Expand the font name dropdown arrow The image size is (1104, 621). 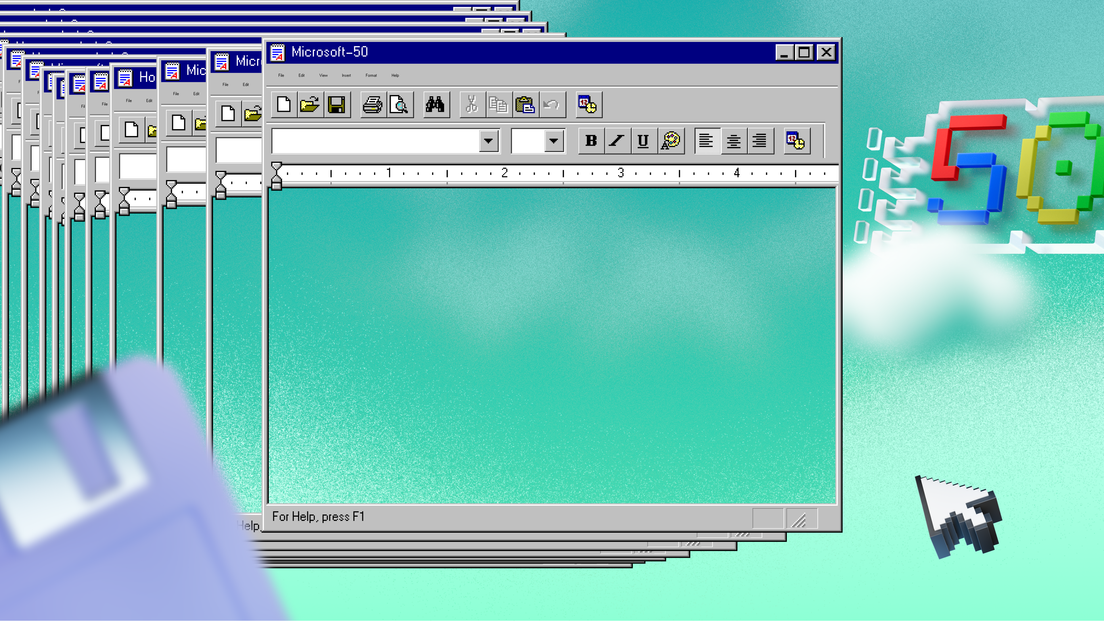pos(488,141)
